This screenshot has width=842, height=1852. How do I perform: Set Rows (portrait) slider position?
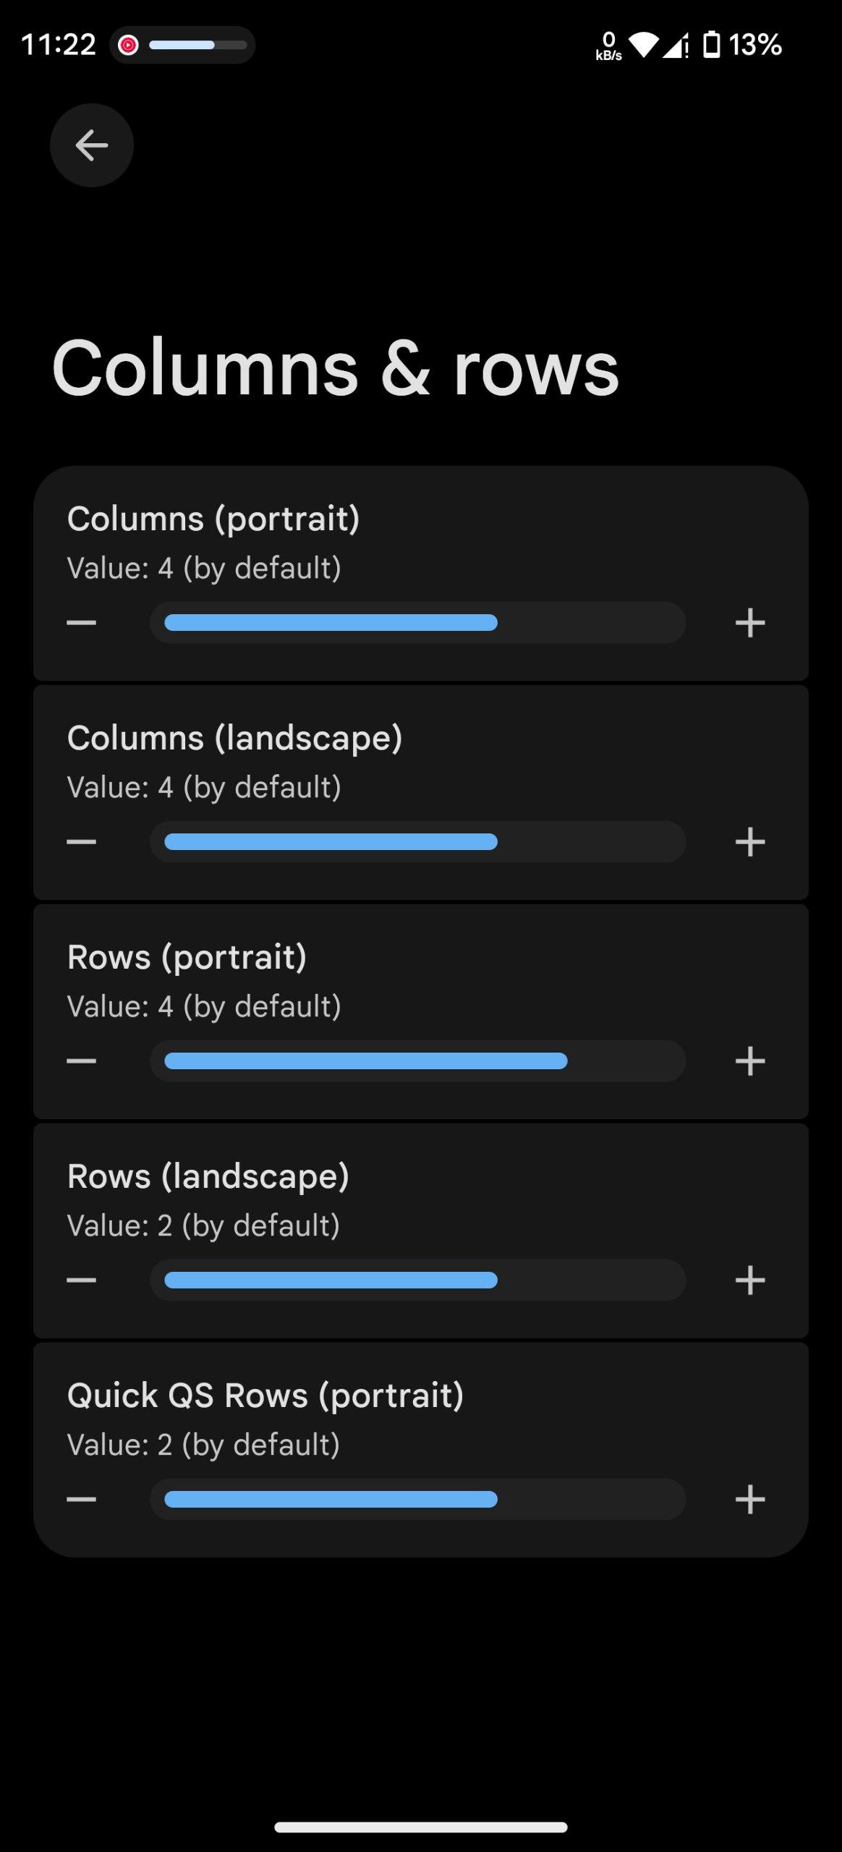[x=417, y=1061]
